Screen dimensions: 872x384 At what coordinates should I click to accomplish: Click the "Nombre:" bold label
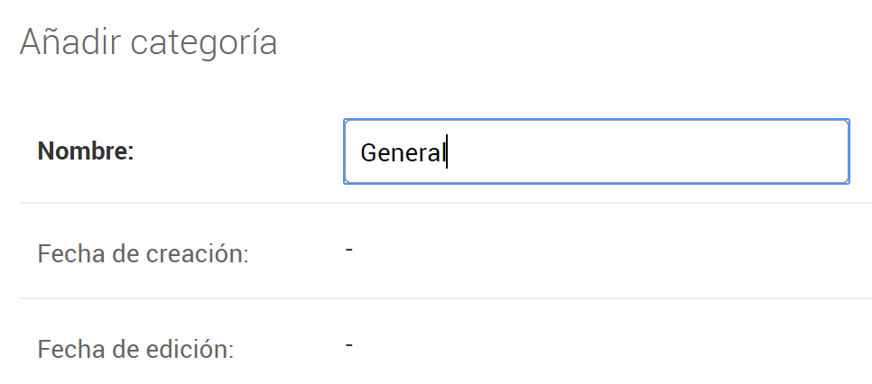pos(86,151)
